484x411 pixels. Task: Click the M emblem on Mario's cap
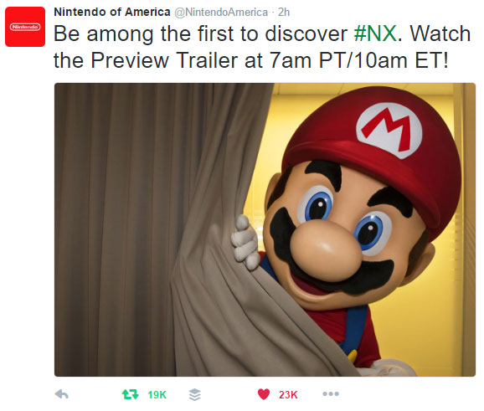[x=389, y=131]
